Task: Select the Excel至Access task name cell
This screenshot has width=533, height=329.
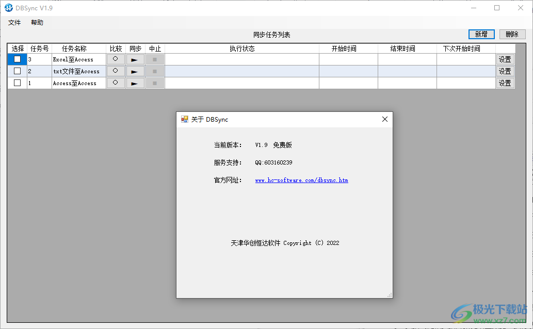Action: [x=79, y=59]
